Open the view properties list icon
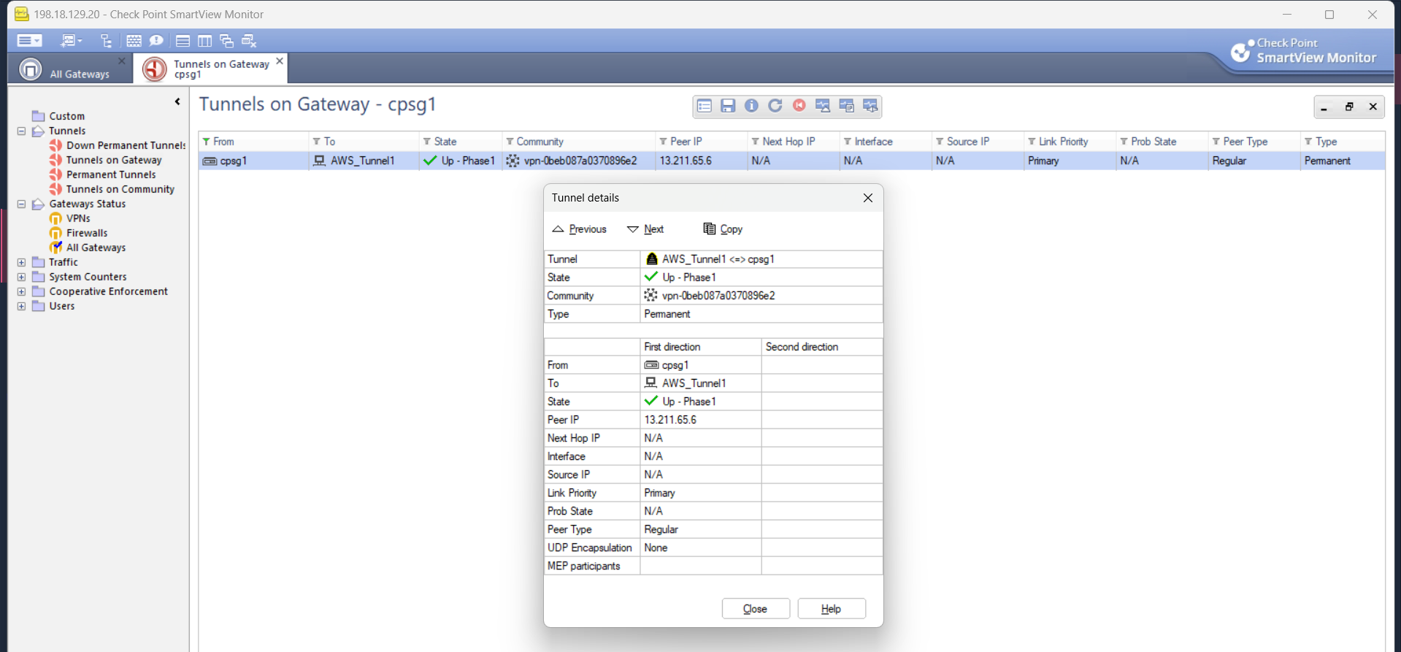This screenshot has width=1401, height=652. 705,106
